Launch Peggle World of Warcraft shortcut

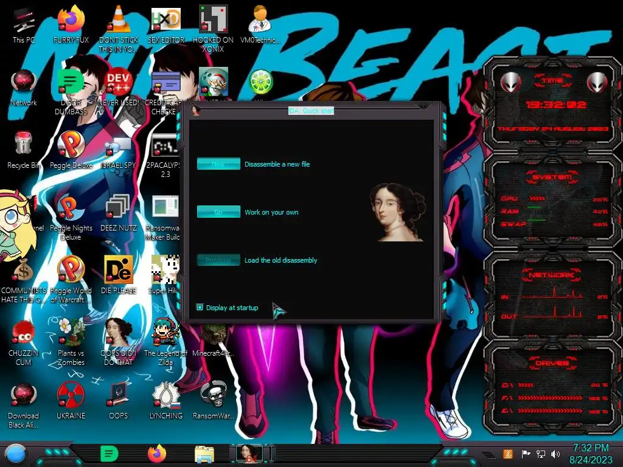click(x=71, y=279)
